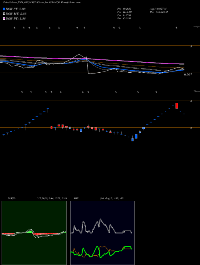Open the MACD histogram chart panel
Screen dimensions: 200x265
pyautogui.click(x=34, y=233)
